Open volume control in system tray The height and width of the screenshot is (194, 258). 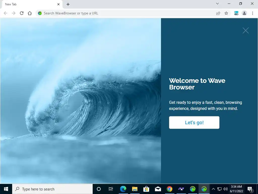tap(225, 189)
